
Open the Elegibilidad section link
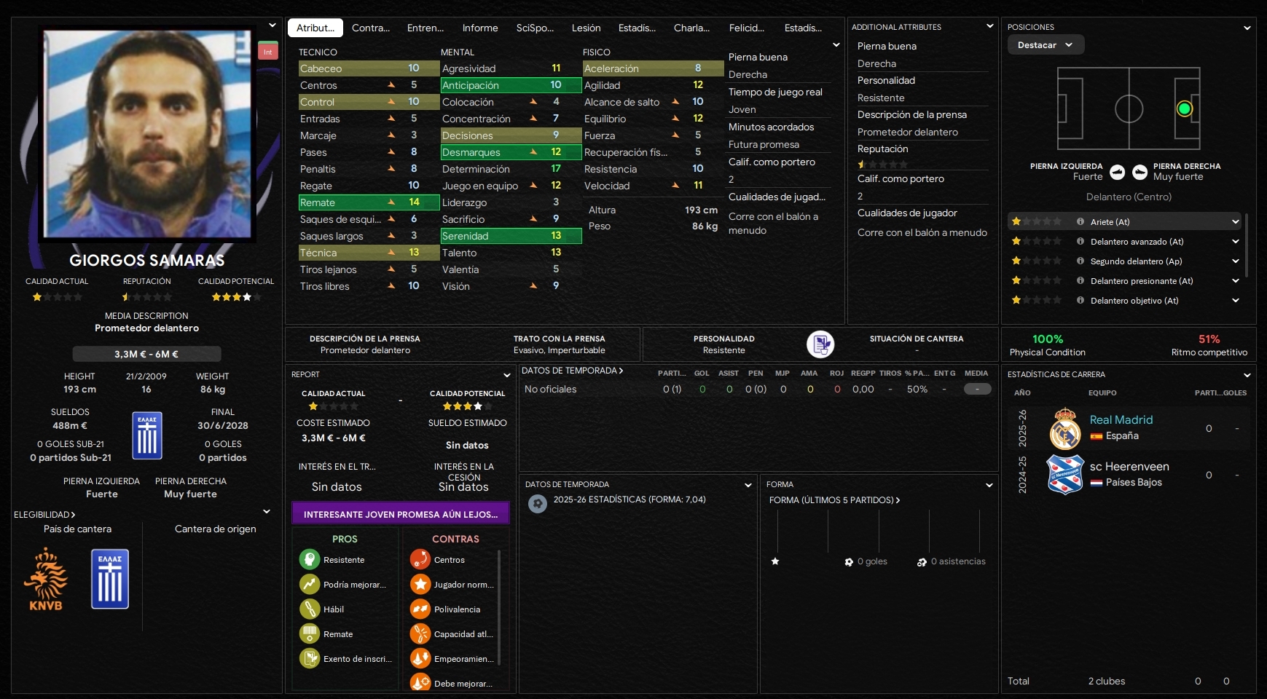tap(44, 514)
